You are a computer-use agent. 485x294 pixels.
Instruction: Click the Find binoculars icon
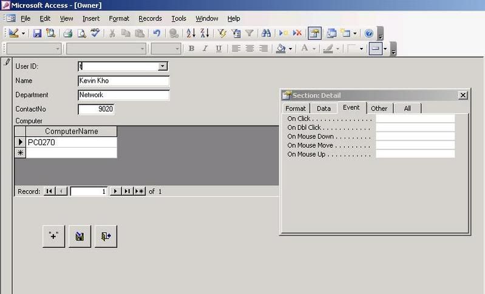coord(266,33)
